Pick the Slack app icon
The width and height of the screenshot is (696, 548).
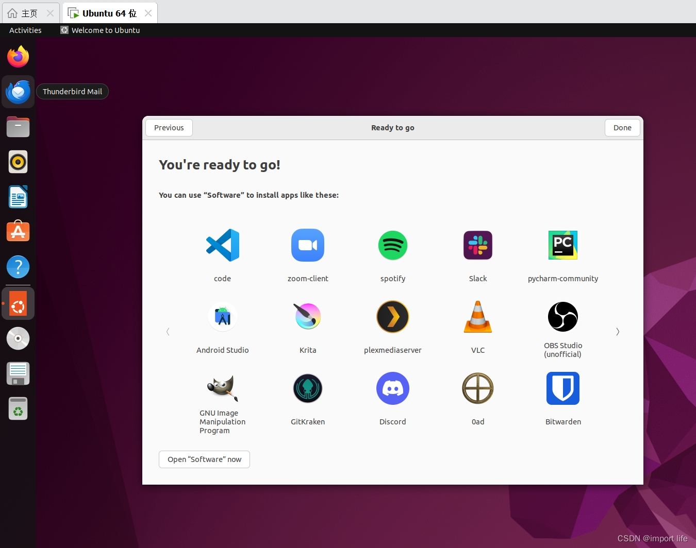(478, 245)
